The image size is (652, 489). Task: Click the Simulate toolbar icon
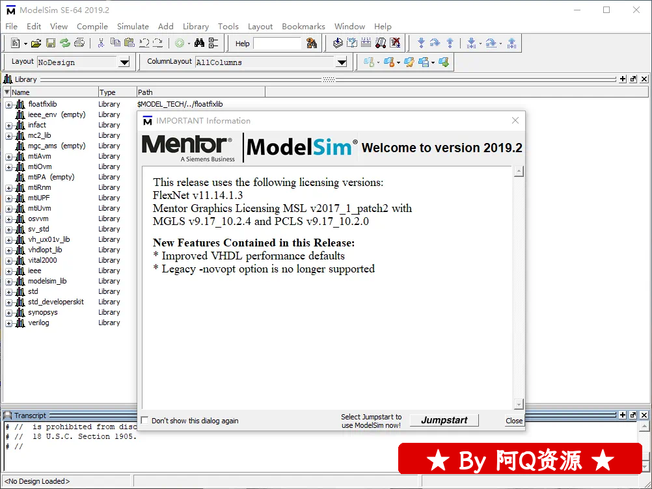[x=381, y=43]
